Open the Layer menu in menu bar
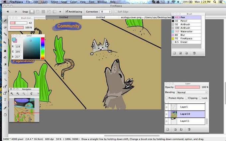This screenshot has width=226, height=141. tap(45, 2)
